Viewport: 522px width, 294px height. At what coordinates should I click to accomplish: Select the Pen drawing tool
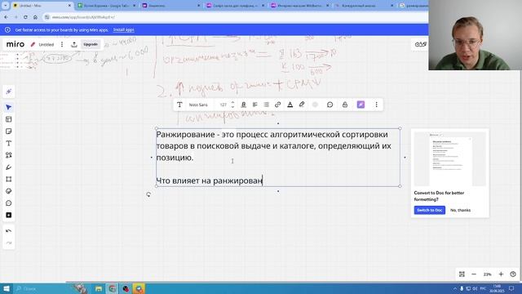[x=9, y=167]
